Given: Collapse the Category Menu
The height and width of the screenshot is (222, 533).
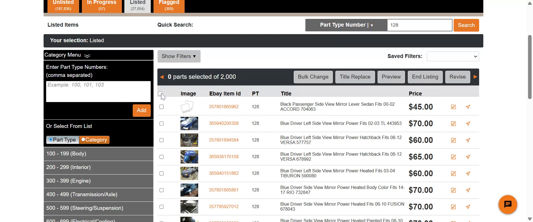Looking at the screenshot, I should click(x=98, y=55).
